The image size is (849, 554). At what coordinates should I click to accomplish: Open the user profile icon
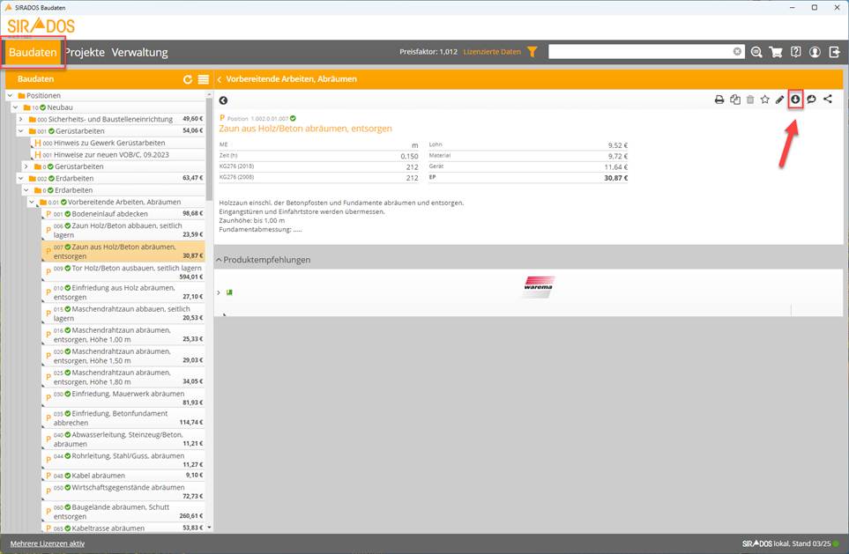coord(815,52)
